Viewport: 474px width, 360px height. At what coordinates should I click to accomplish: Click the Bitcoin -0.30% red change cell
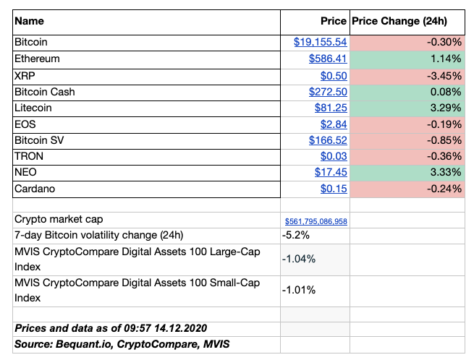407,43
